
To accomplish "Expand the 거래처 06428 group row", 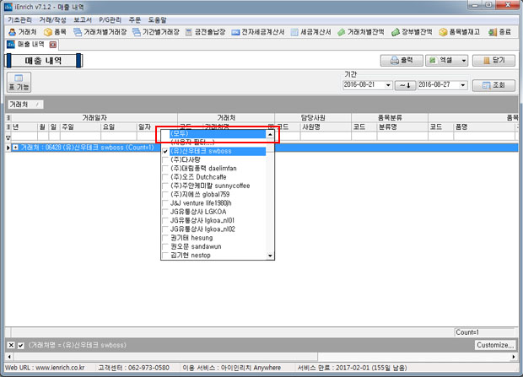I will click(x=15, y=148).
